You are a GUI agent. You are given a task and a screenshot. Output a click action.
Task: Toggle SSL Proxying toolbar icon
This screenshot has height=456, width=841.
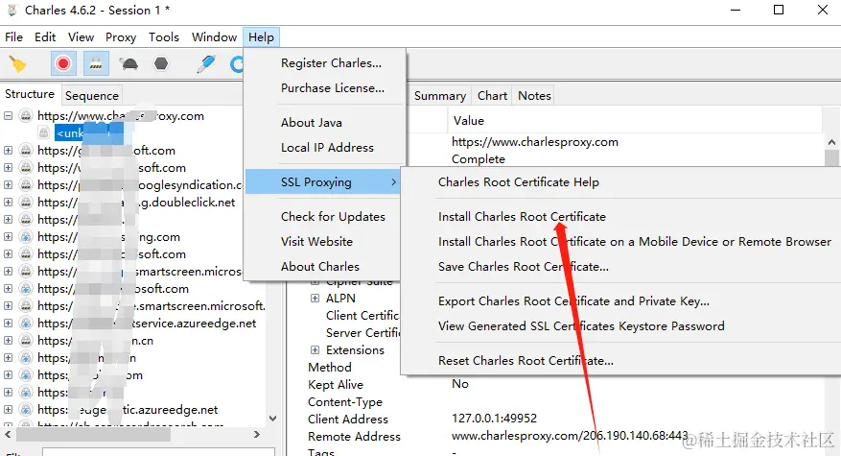point(96,64)
